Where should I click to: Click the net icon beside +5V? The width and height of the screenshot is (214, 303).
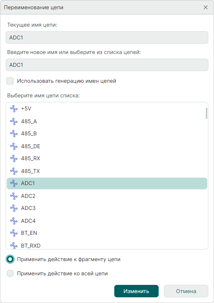click(x=14, y=109)
